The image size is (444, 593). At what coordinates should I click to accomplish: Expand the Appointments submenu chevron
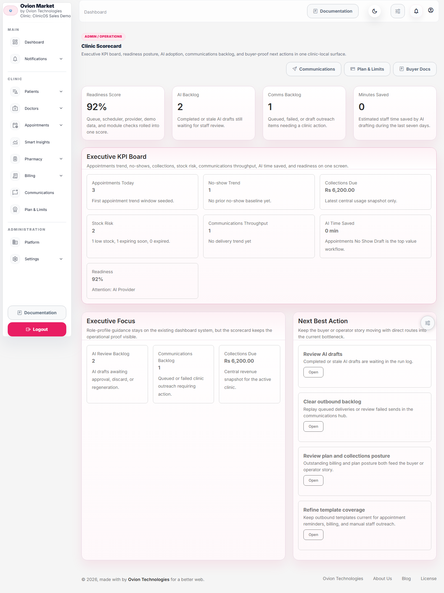coord(61,125)
